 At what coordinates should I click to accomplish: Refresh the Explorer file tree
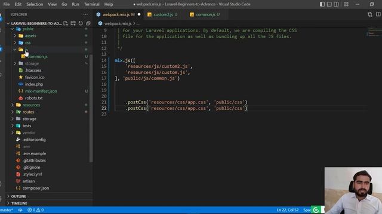click(x=81, y=23)
